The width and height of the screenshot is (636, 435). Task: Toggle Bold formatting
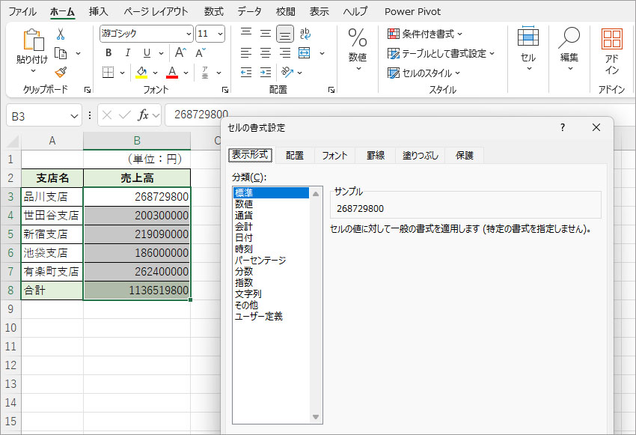[x=108, y=52]
